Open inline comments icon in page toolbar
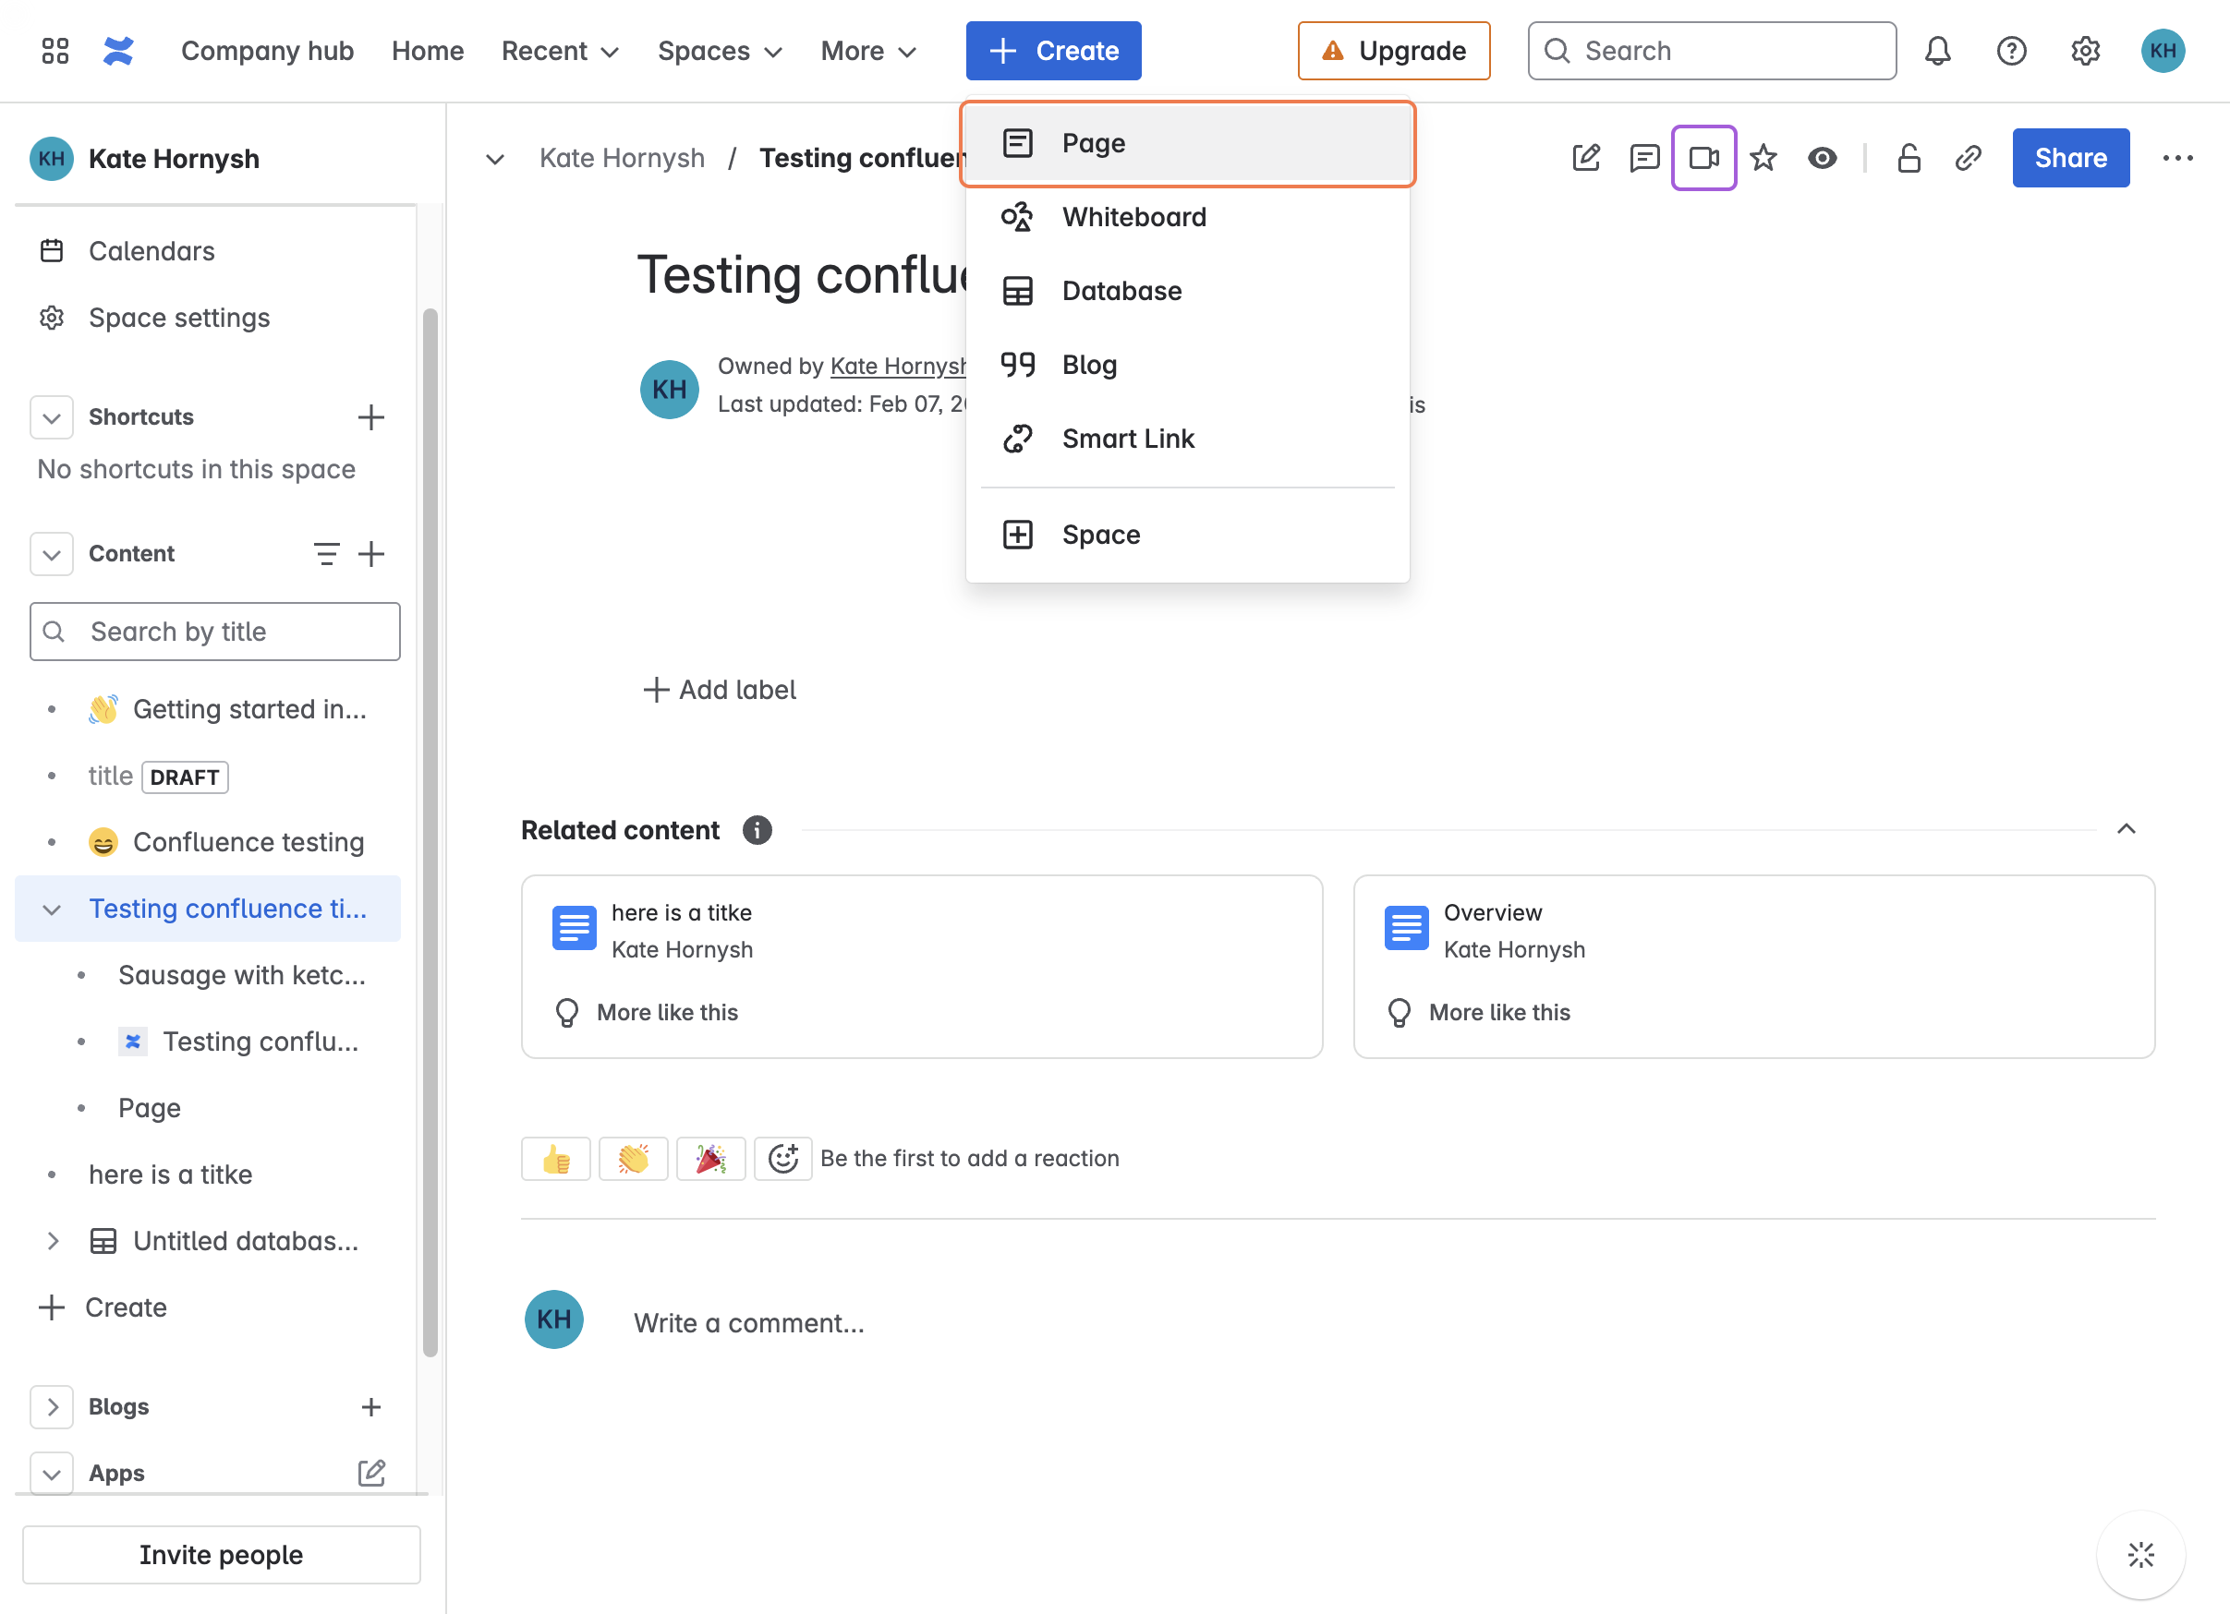This screenshot has height=1614, width=2230. pos(1644,157)
